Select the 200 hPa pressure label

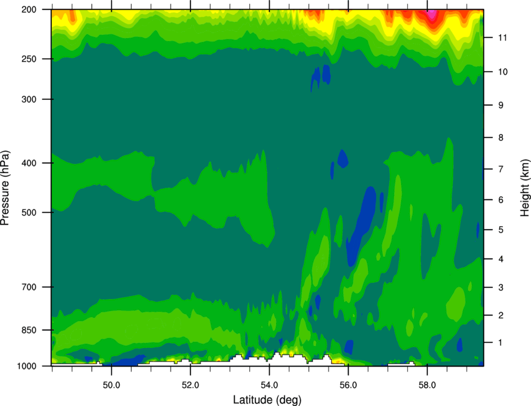[29, 9]
